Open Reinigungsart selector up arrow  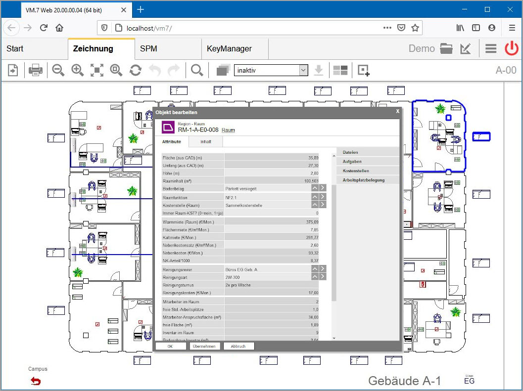pyautogui.click(x=315, y=276)
